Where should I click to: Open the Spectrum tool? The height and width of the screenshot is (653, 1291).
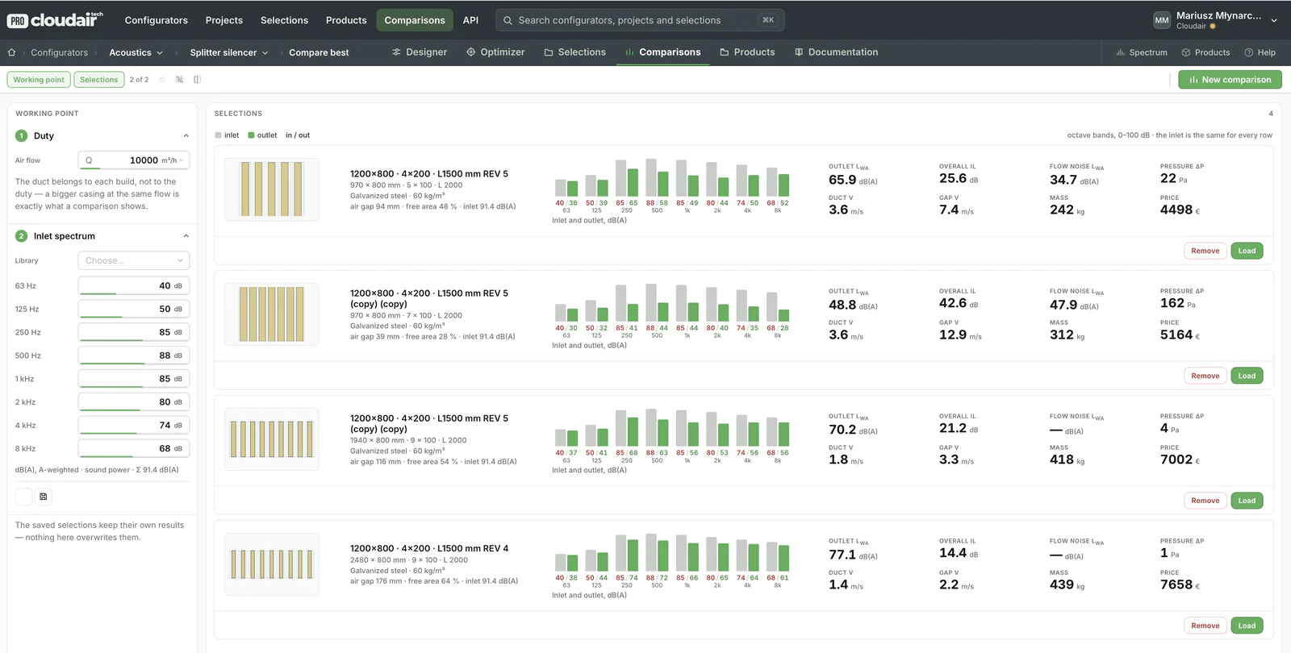[x=1142, y=52]
